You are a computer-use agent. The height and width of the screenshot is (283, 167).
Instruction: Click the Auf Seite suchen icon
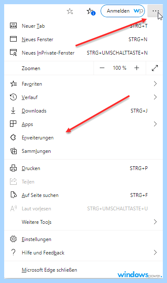[13, 195]
